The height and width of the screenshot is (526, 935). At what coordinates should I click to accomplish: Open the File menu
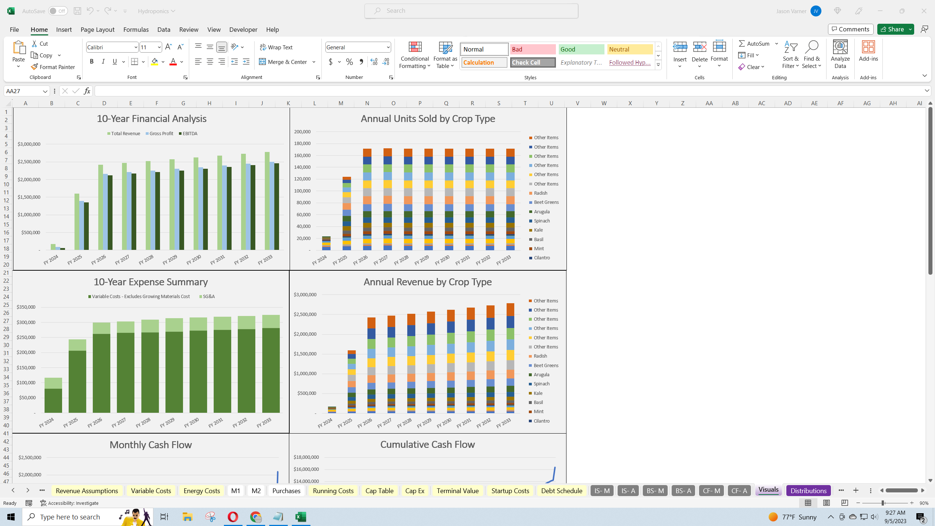(x=14, y=29)
